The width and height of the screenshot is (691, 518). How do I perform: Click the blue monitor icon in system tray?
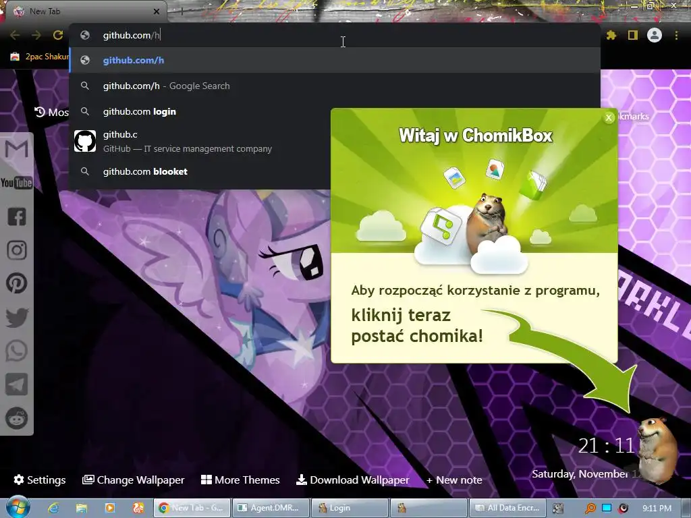(607, 508)
